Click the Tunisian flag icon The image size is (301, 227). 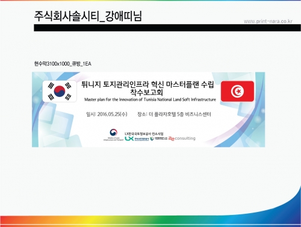pos(237,92)
